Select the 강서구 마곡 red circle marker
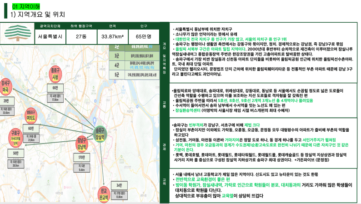Screen dimensions: 361x204 coord(5,87)
